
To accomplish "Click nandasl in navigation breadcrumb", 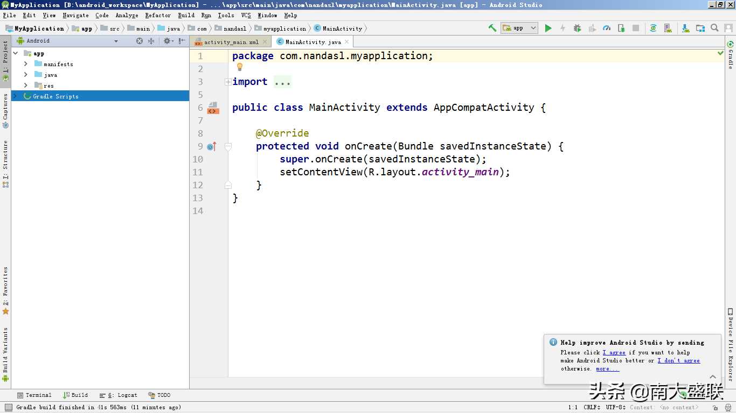I will (x=231, y=29).
